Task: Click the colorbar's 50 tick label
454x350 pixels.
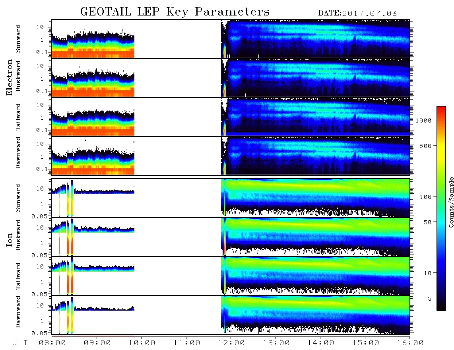Action: (427, 222)
